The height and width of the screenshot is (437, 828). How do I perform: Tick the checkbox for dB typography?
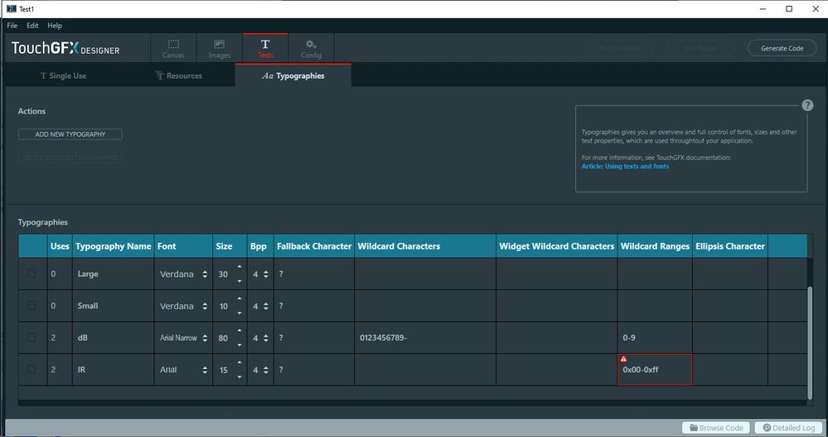point(31,337)
